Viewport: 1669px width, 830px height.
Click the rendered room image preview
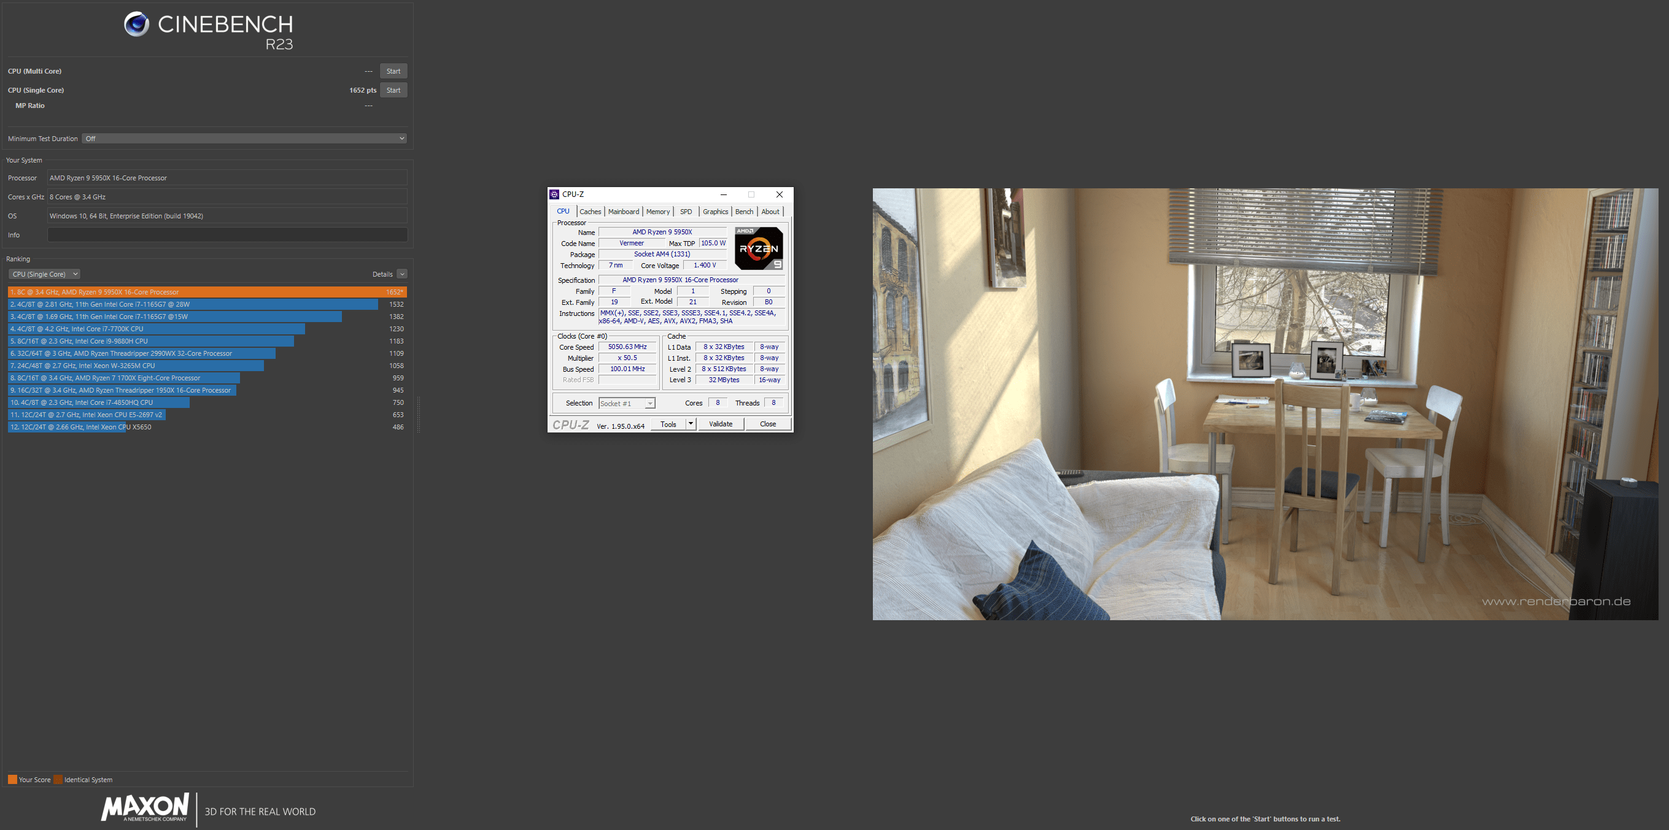[1264, 404]
